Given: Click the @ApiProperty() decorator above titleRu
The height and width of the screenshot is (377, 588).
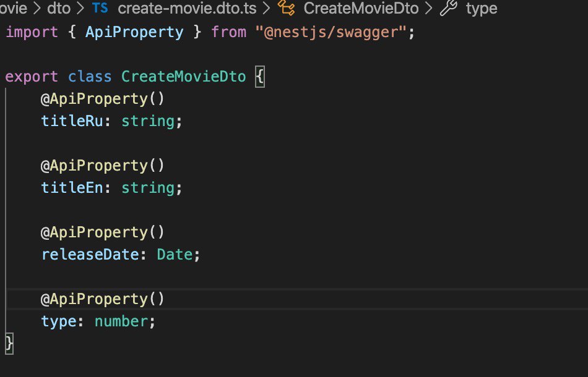Looking at the screenshot, I should pyautogui.click(x=103, y=100).
